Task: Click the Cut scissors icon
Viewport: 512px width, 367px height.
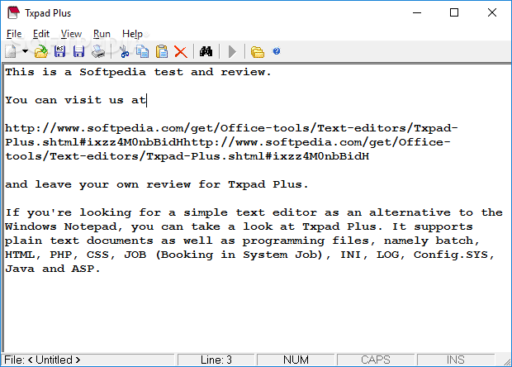Action: 124,51
